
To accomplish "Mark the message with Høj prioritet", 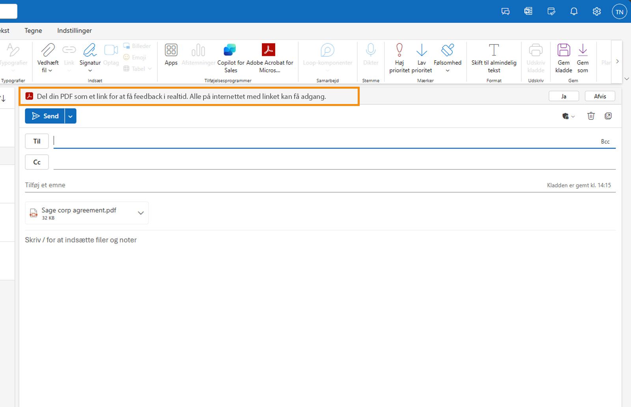I will tap(399, 57).
